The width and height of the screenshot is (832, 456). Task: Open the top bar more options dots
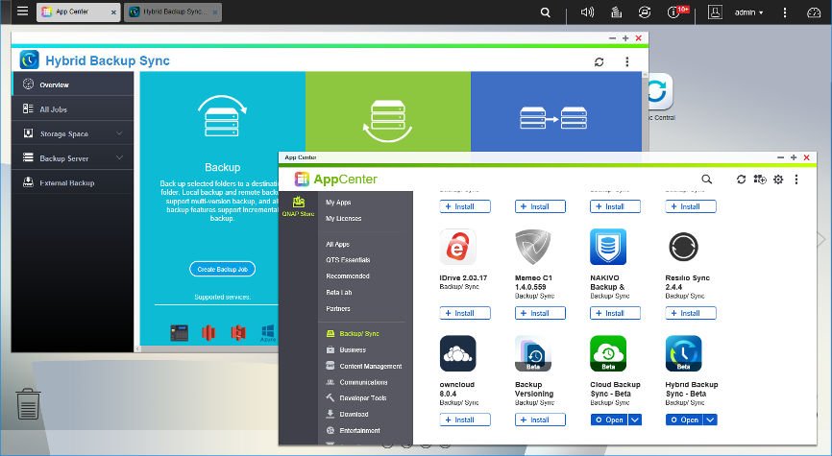coord(785,12)
